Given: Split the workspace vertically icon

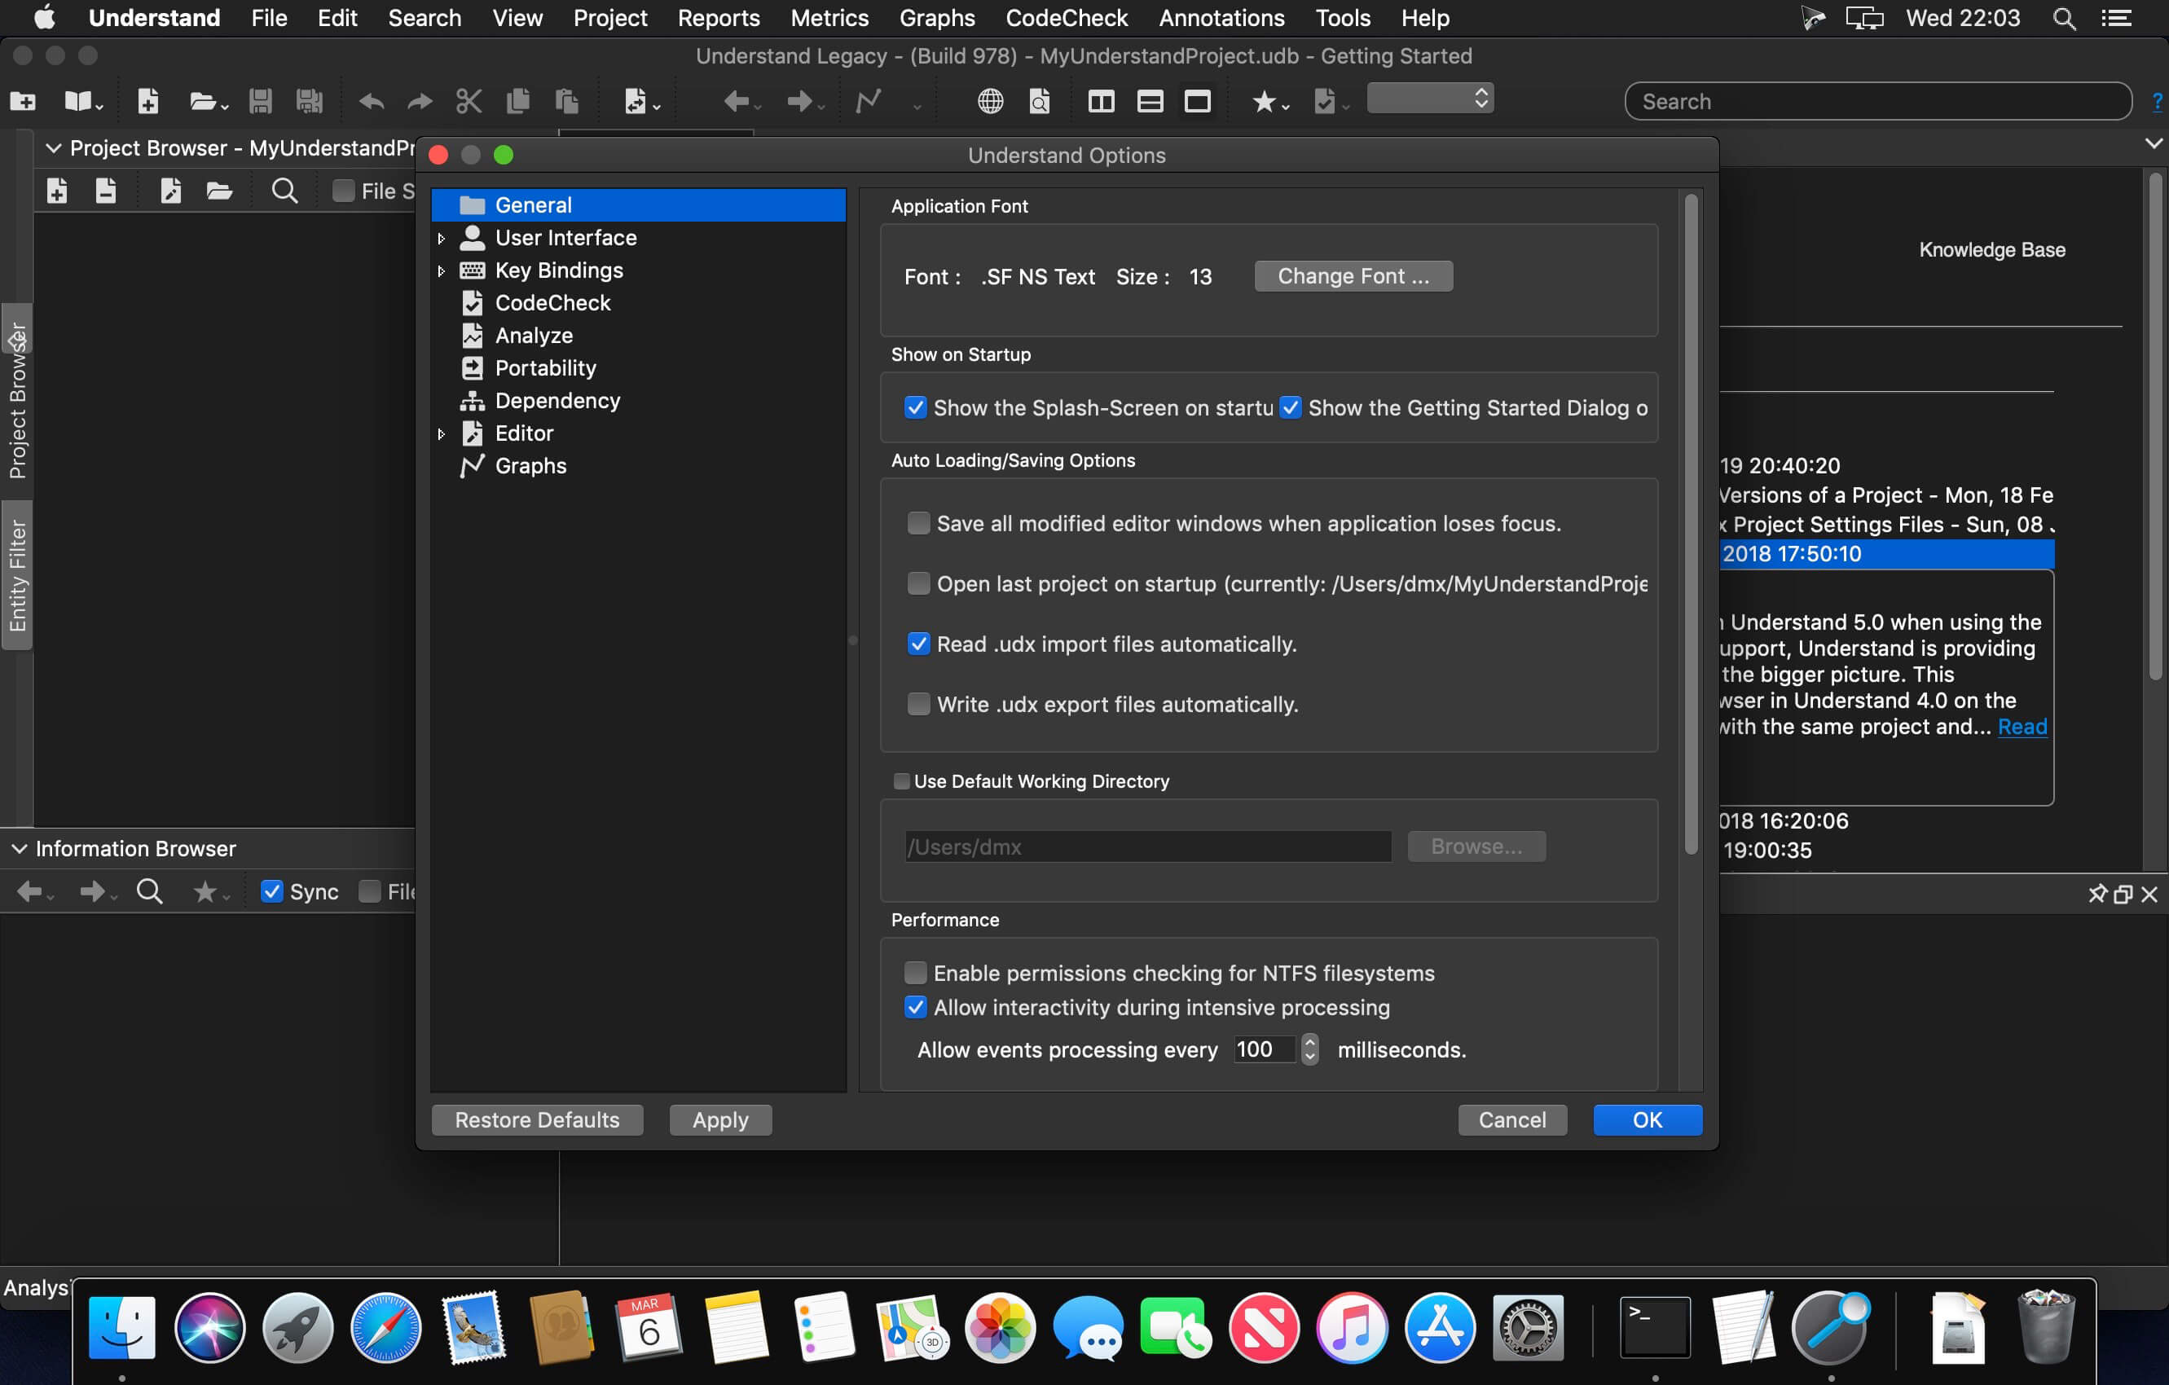Looking at the screenshot, I should [1101, 101].
